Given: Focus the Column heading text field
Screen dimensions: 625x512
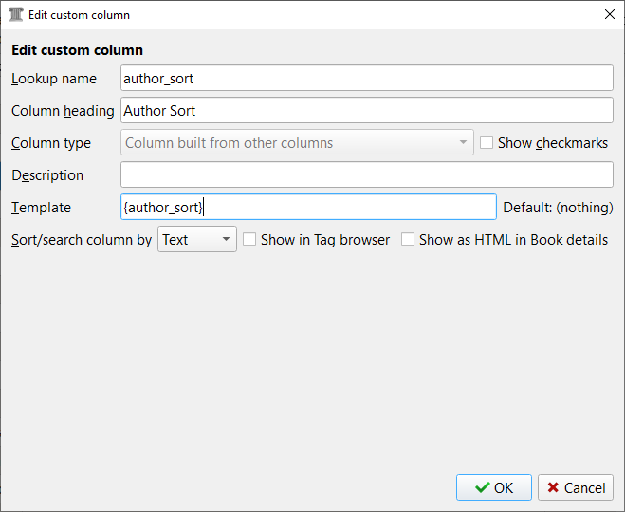Looking at the screenshot, I should (367, 111).
